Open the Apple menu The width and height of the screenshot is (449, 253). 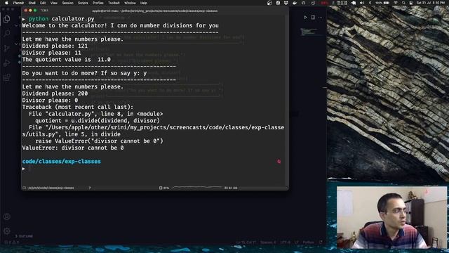click(x=6, y=3)
